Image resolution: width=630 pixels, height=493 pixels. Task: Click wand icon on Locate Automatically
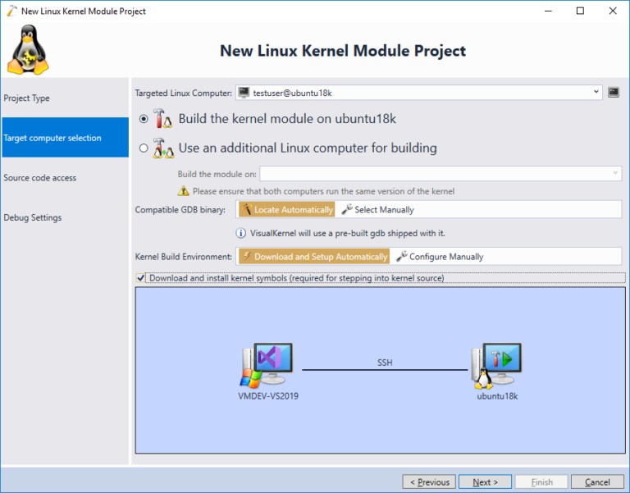(247, 209)
